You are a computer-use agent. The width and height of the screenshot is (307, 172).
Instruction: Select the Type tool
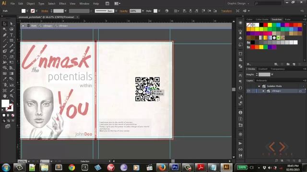(12, 35)
